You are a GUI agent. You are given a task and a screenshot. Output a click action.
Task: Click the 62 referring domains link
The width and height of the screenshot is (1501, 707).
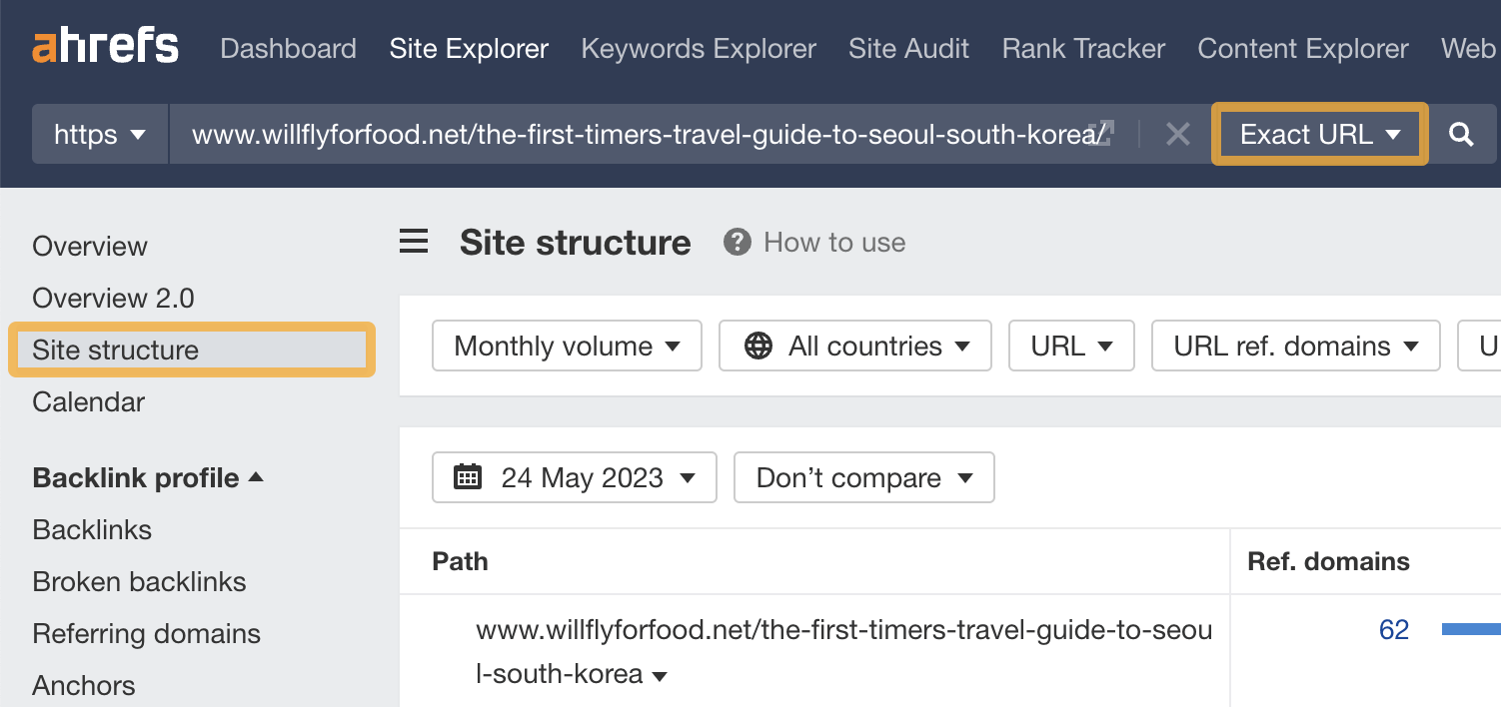pos(1393,629)
